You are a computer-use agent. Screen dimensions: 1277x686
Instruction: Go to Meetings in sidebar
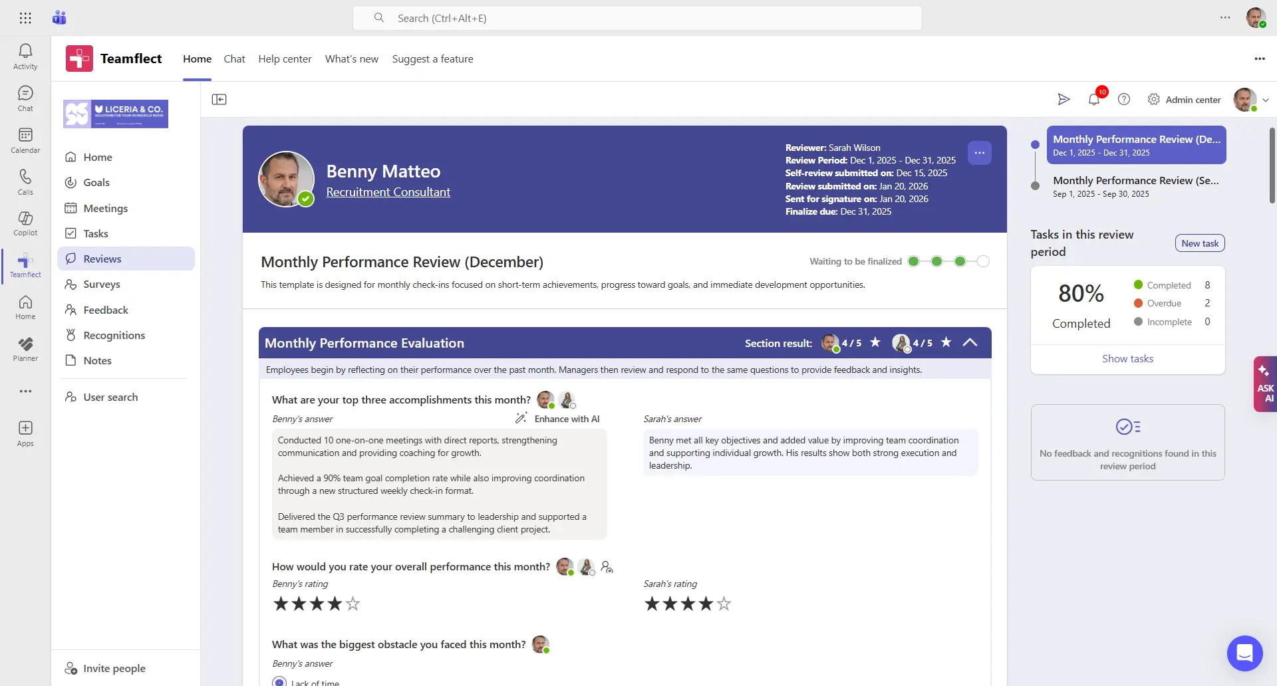[x=126, y=208]
